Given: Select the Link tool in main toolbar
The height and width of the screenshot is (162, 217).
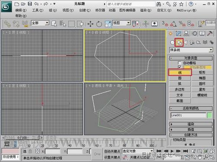Looking at the screenshot, I should click(x=7, y=24).
